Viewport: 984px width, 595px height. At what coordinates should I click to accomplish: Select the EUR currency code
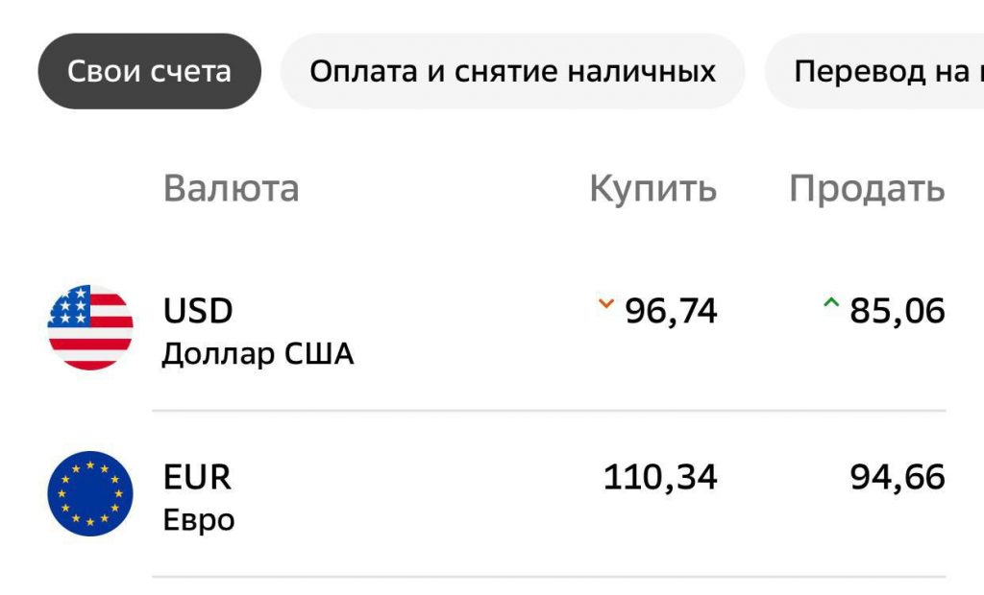coord(197,477)
